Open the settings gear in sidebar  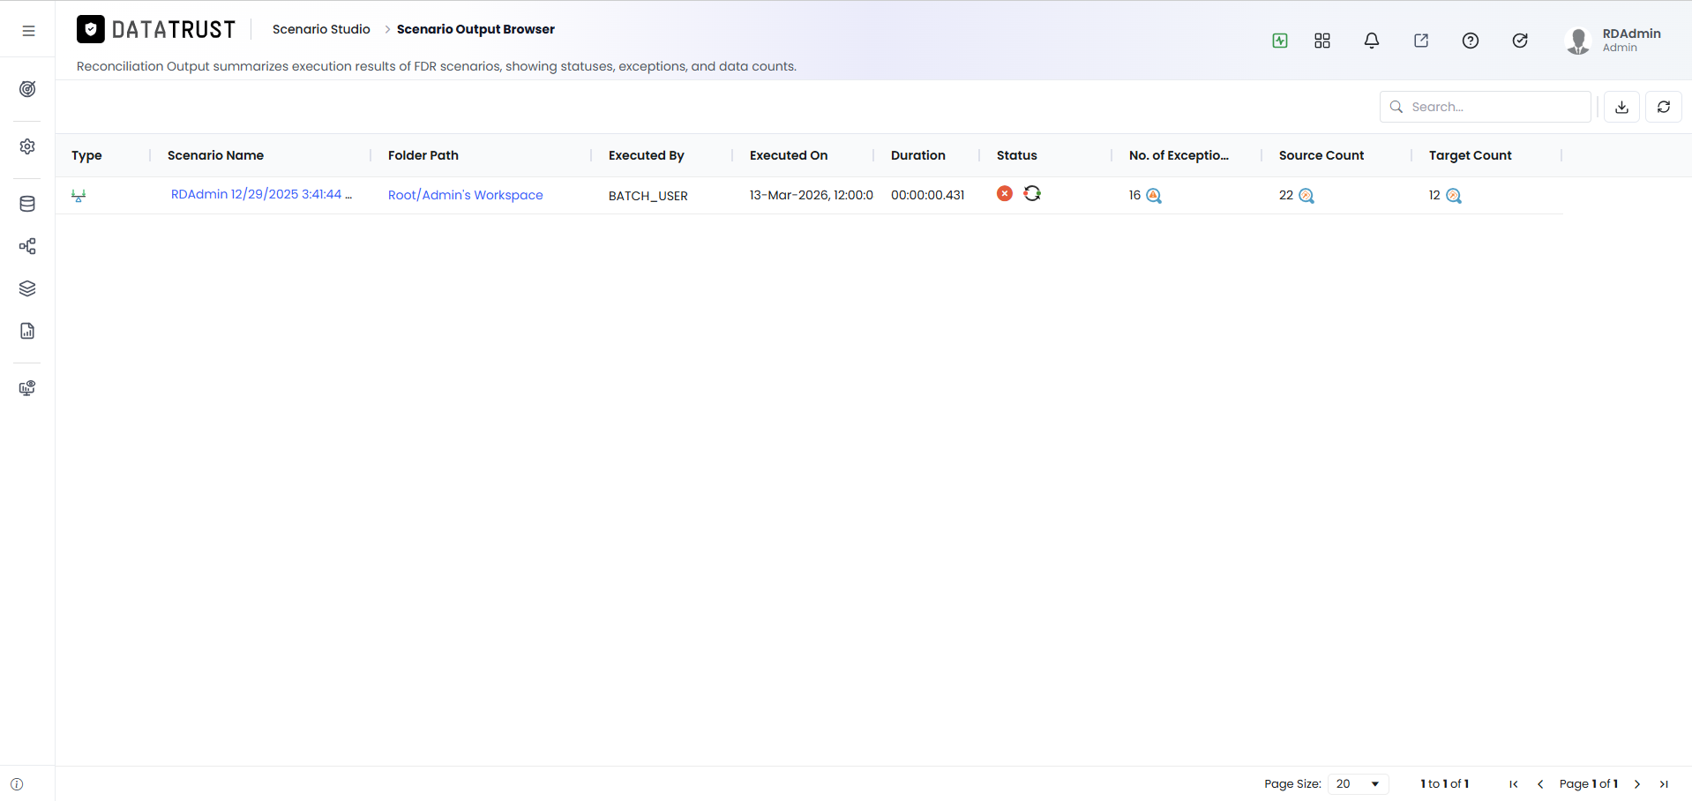(x=27, y=146)
